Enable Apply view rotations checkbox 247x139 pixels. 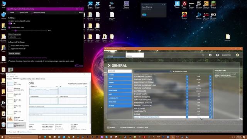[9, 49]
